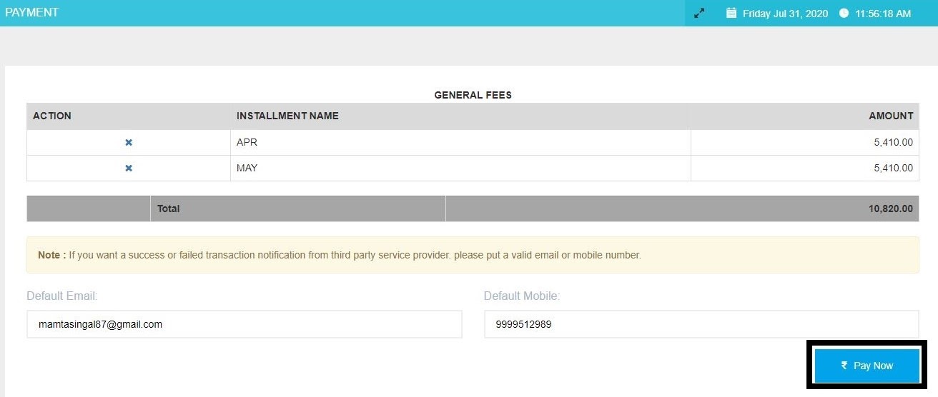
Task: Select the APR installment name cell
Action: tap(247, 143)
